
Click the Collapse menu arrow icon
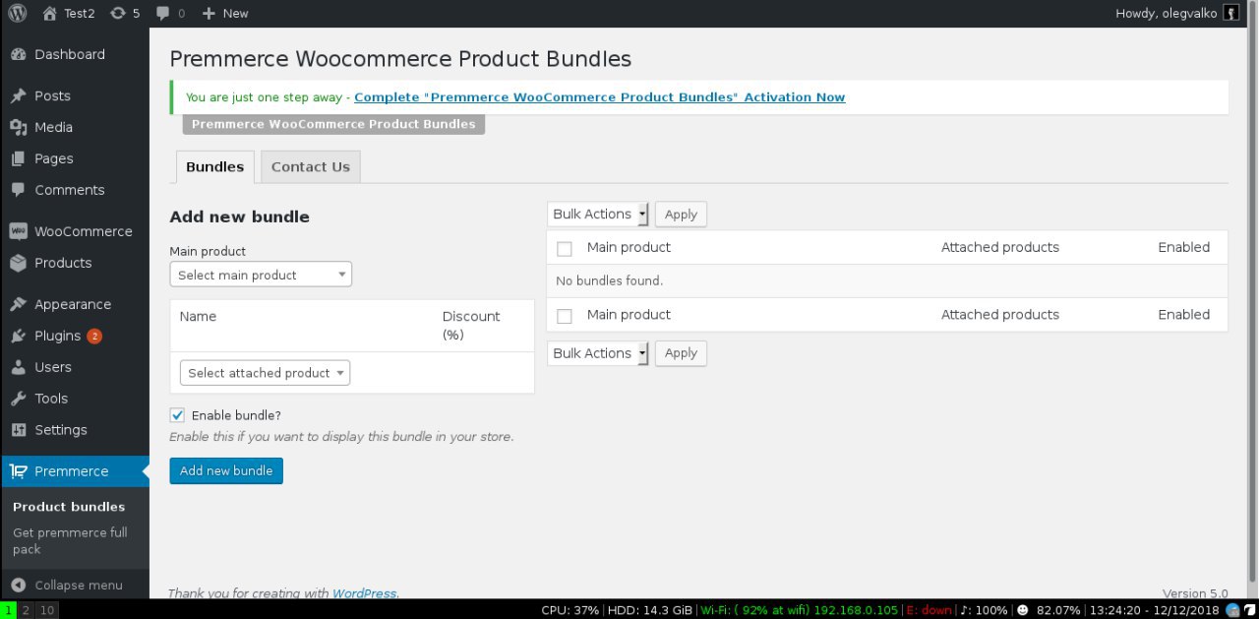[x=18, y=585]
